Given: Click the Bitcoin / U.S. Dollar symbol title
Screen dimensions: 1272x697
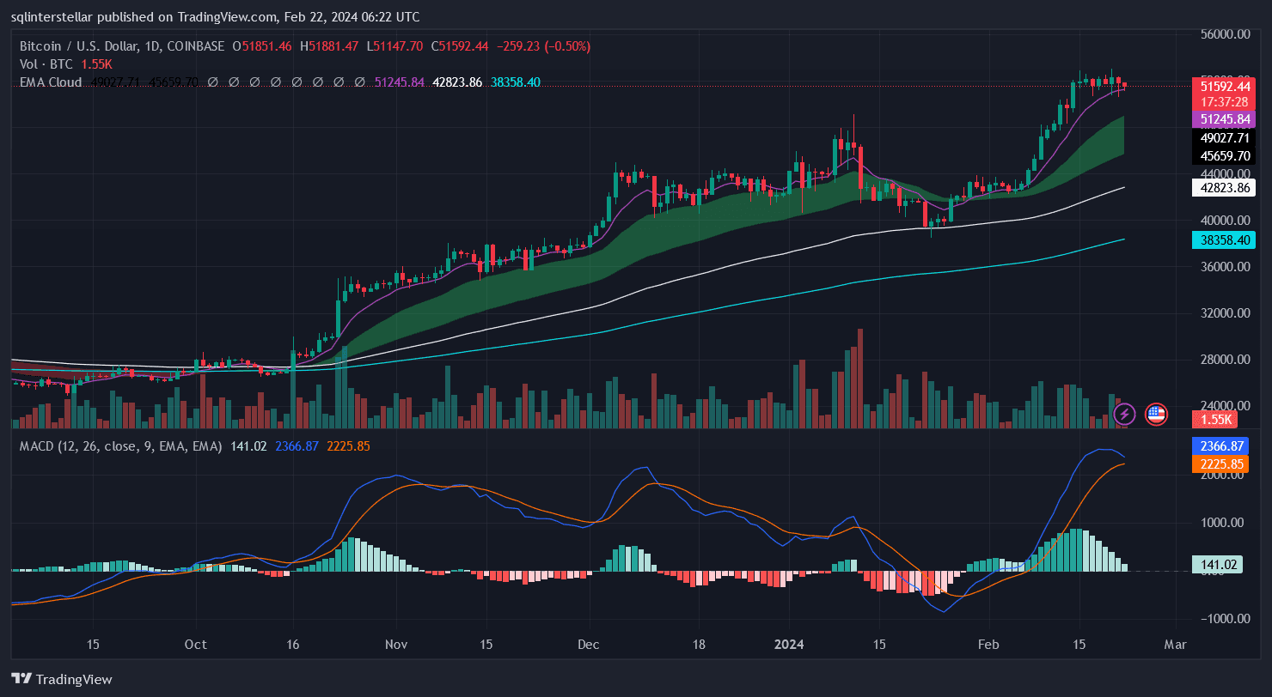Looking at the screenshot, I should pyautogui.click(x=122, y=46).
